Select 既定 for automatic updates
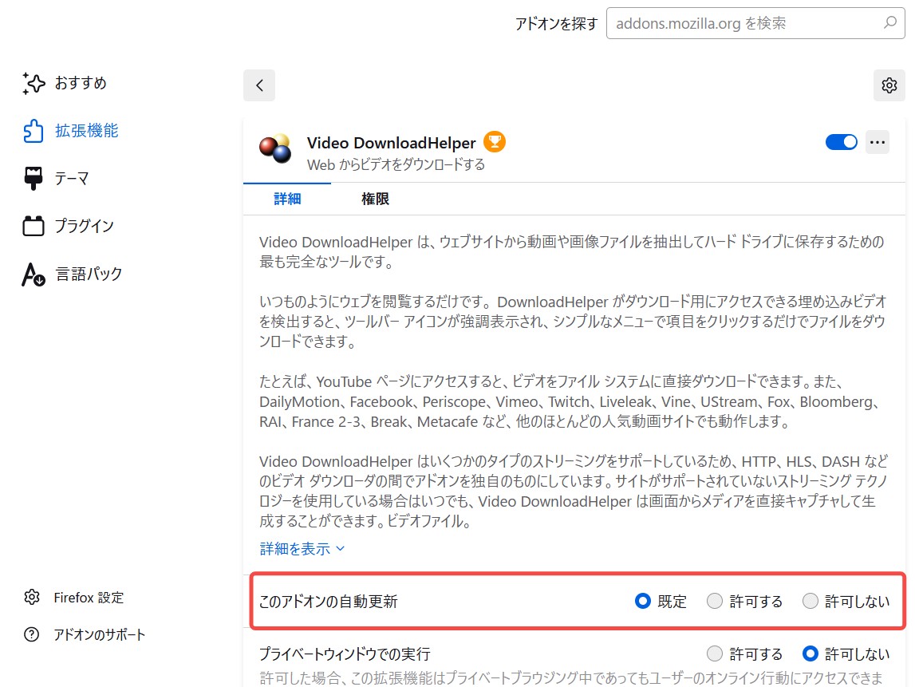The width and height of the screenshot is (915, 687). coord(643,601)
